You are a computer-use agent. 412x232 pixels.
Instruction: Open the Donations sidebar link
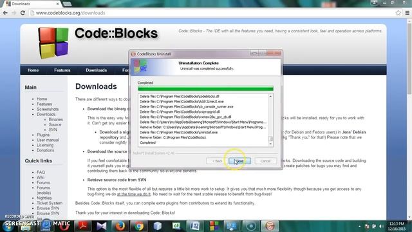point(45,150)
